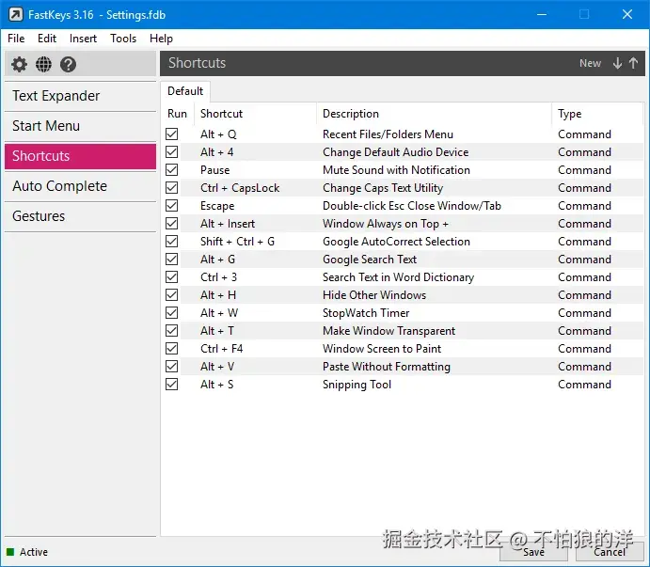Viewport: 650px width, 567px height.
Task: Click the green Active status indicator
Action: point(10,552)
